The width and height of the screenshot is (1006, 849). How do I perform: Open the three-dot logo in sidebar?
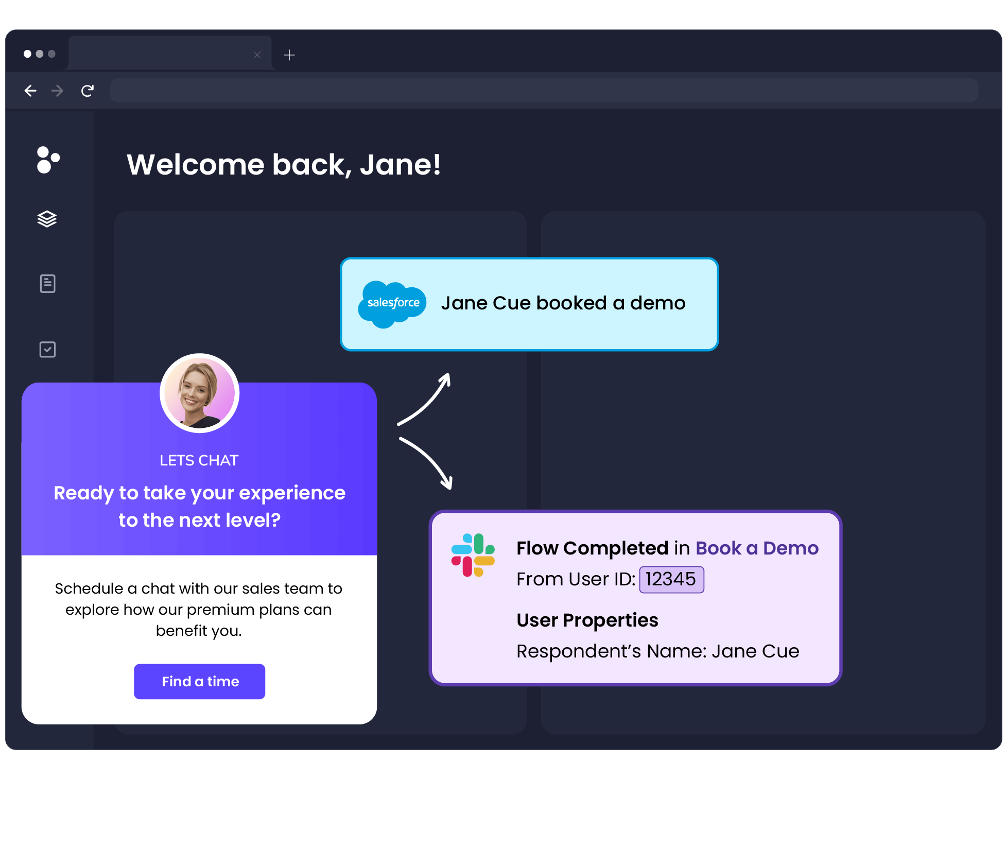(48, 160)
